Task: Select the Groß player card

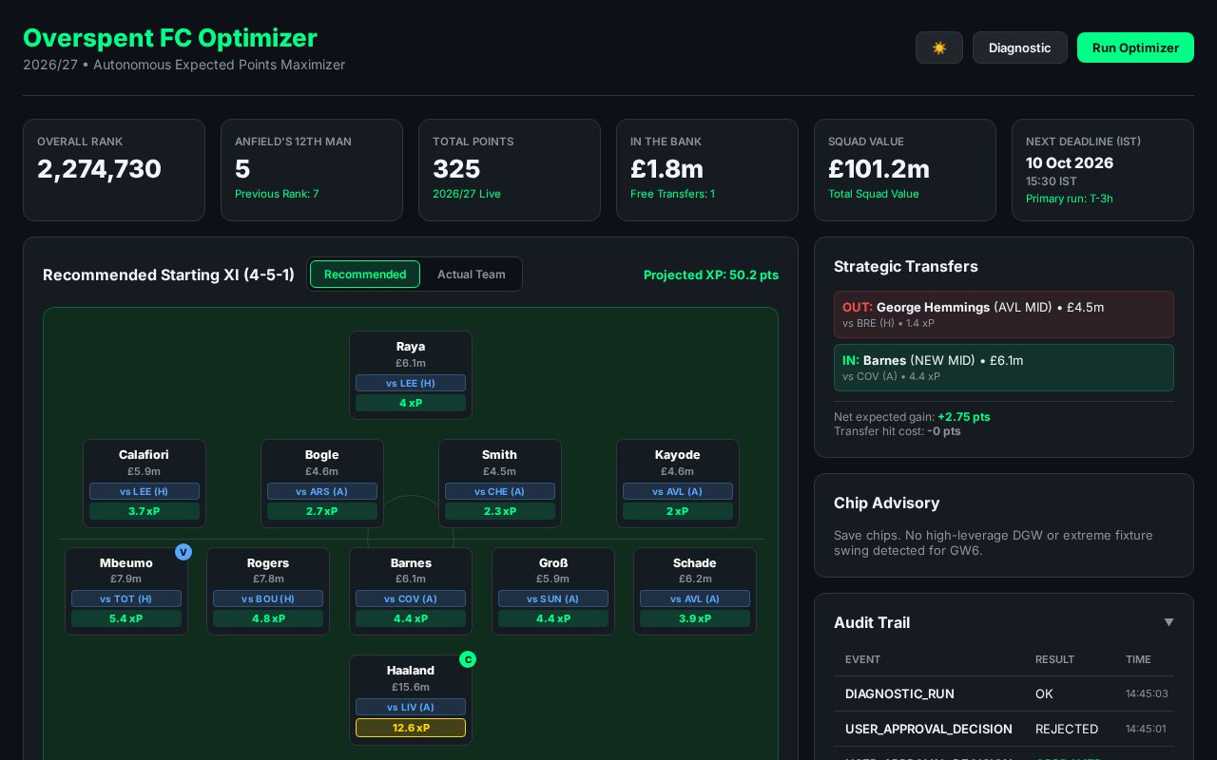Action: [x=553, y=591]
